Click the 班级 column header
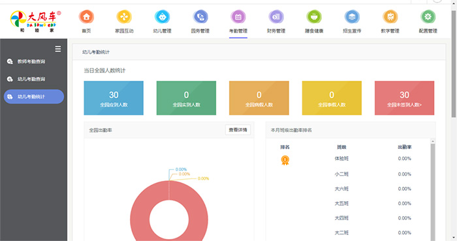This screenshot has height=241, width=457. [341, 147]
